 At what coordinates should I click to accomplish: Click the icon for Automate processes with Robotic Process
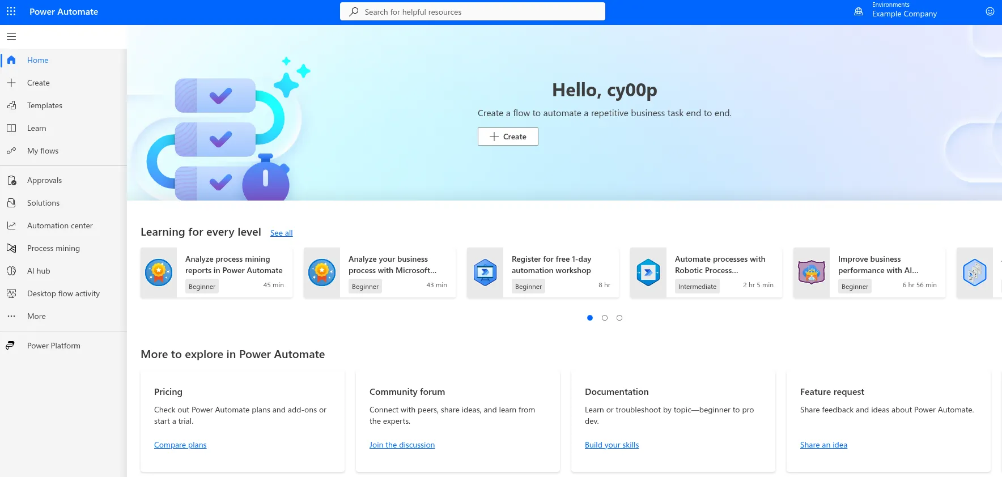[x=648, y=272]
